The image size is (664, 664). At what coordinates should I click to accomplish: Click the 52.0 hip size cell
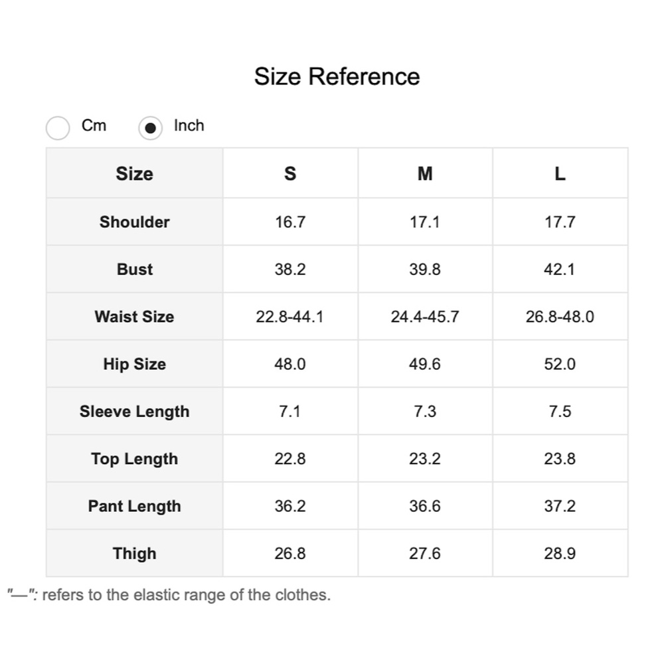tap(560, 364)
